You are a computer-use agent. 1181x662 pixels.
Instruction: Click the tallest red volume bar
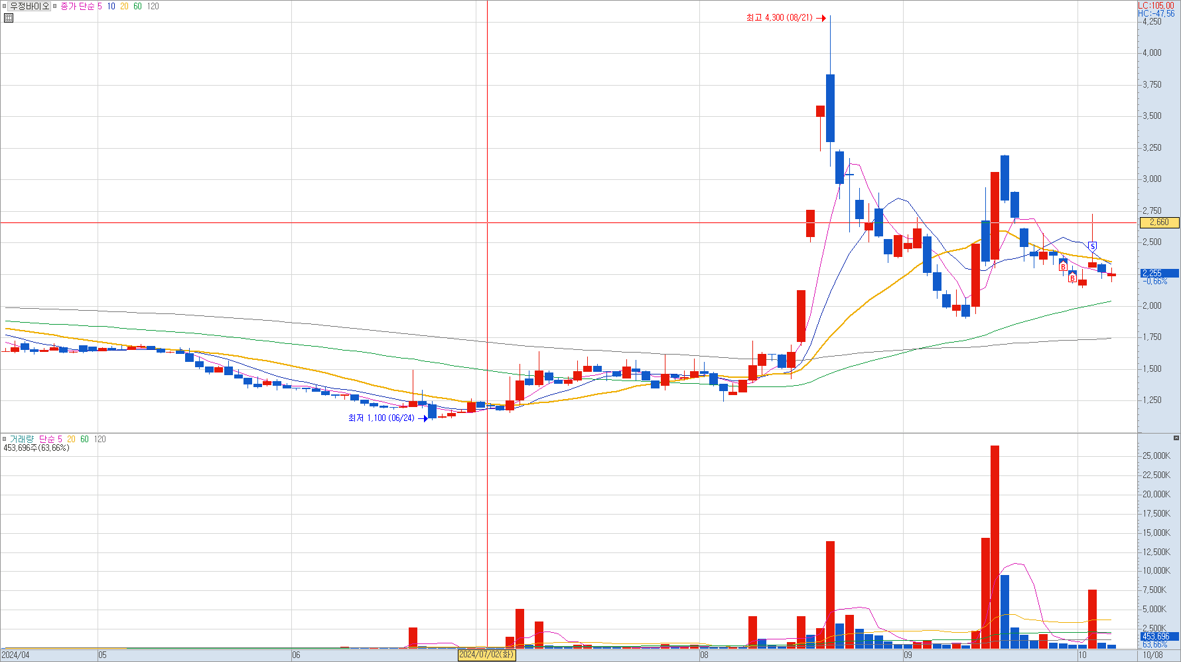995,546
